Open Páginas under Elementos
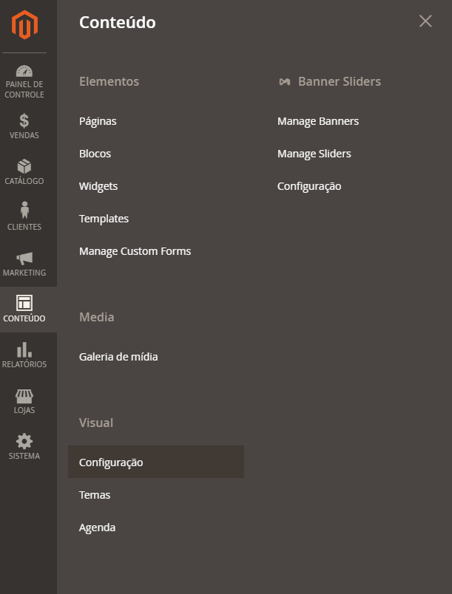Image resolution: width=452 pixels, height=594 pixels. tap(98, 121)
